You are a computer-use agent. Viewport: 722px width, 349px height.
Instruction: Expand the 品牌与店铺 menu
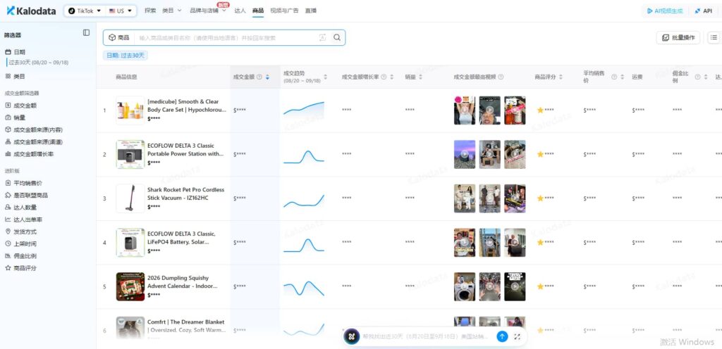208,10
